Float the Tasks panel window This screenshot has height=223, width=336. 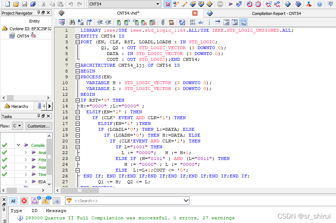[x=43, y=116]
